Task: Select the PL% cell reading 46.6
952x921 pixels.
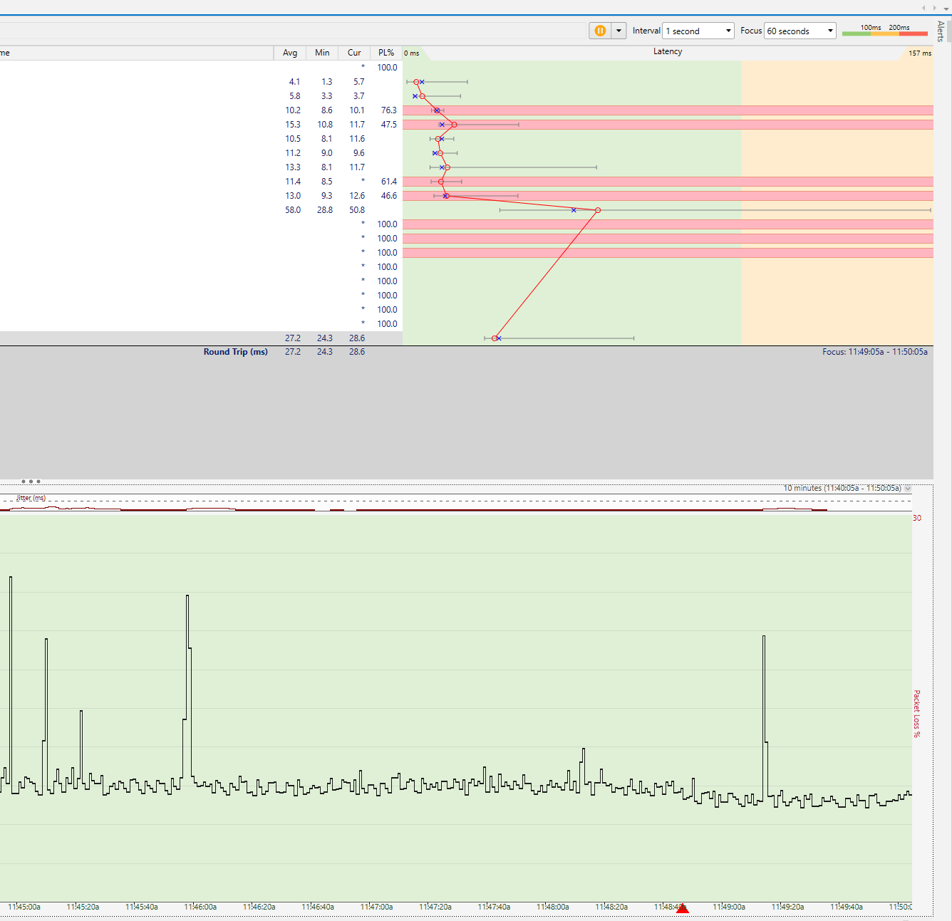Action: pos(389,196)
